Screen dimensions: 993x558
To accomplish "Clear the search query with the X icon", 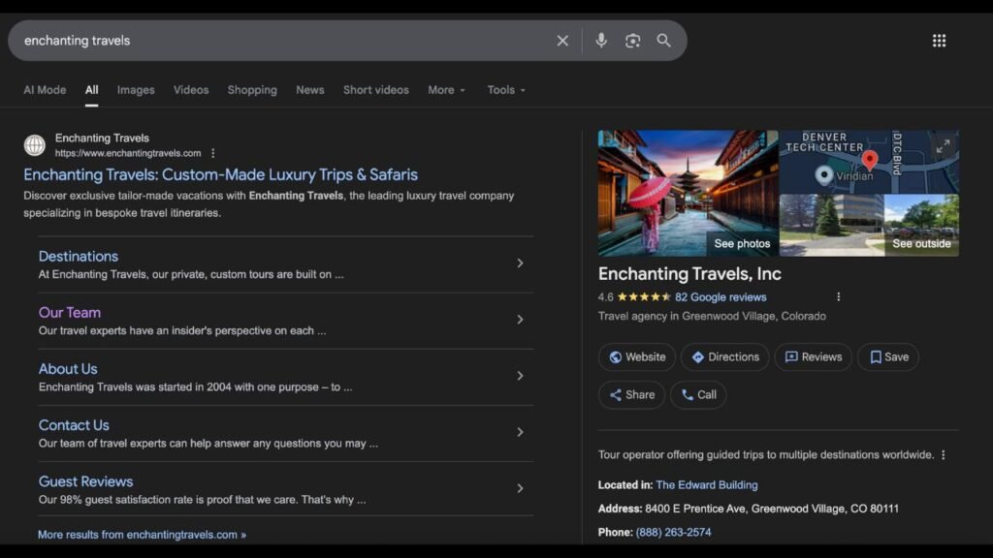I will [562, 40].
